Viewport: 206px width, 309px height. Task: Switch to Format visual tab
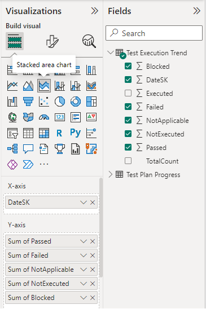click(52, 41)
